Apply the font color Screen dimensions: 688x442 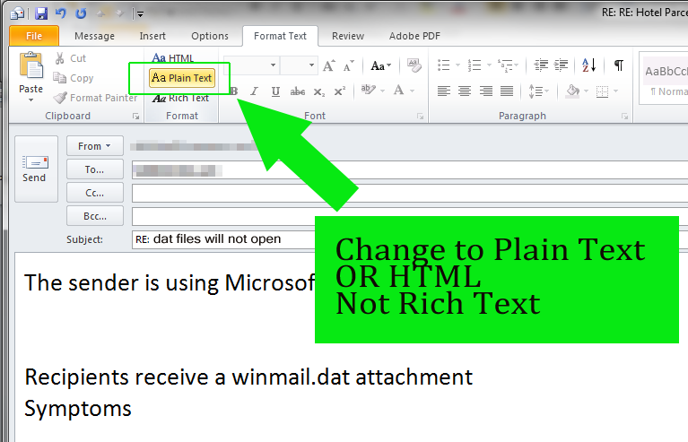point(399,91)
